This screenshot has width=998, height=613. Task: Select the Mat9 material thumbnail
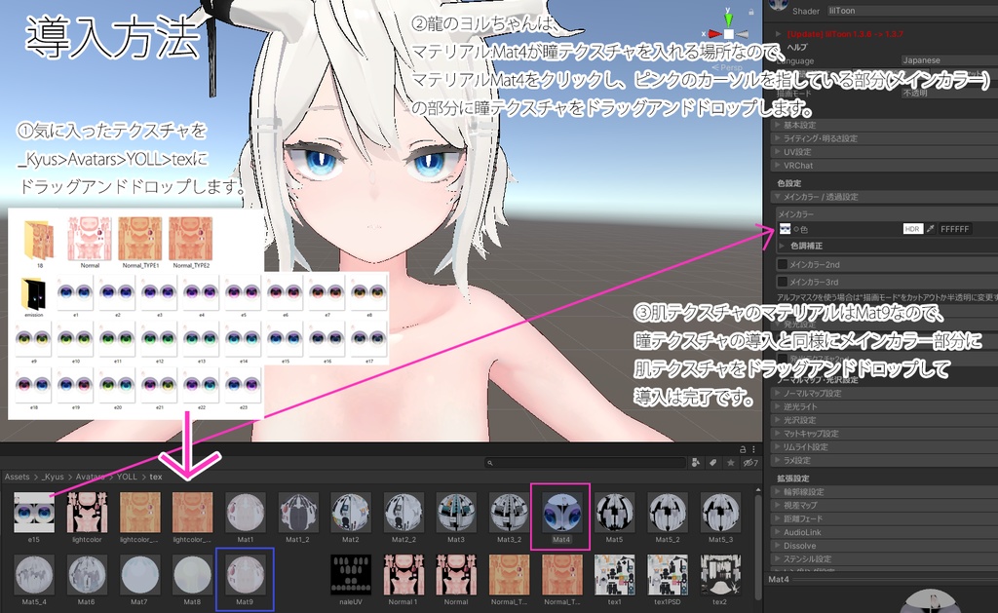pyautogui.click(x=246, y=575)
